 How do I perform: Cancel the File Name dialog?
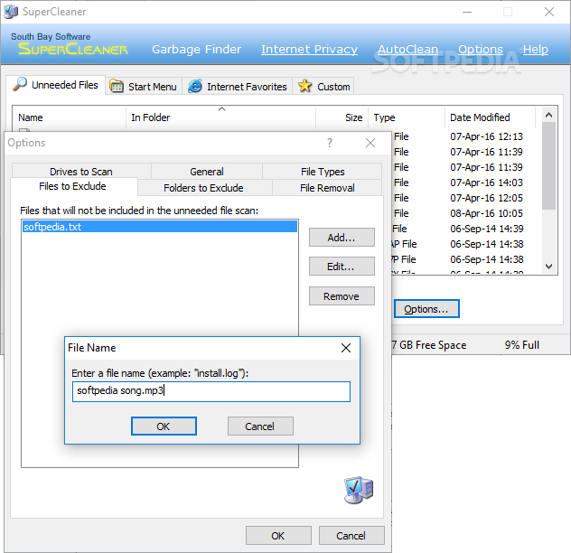click(x=260, y=426)
